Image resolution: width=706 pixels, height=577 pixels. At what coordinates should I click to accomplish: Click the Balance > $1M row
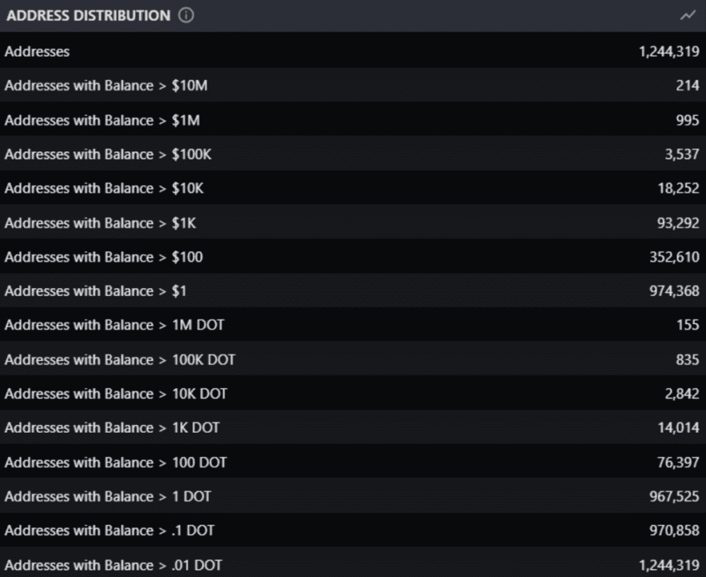(x=353, y=120)
